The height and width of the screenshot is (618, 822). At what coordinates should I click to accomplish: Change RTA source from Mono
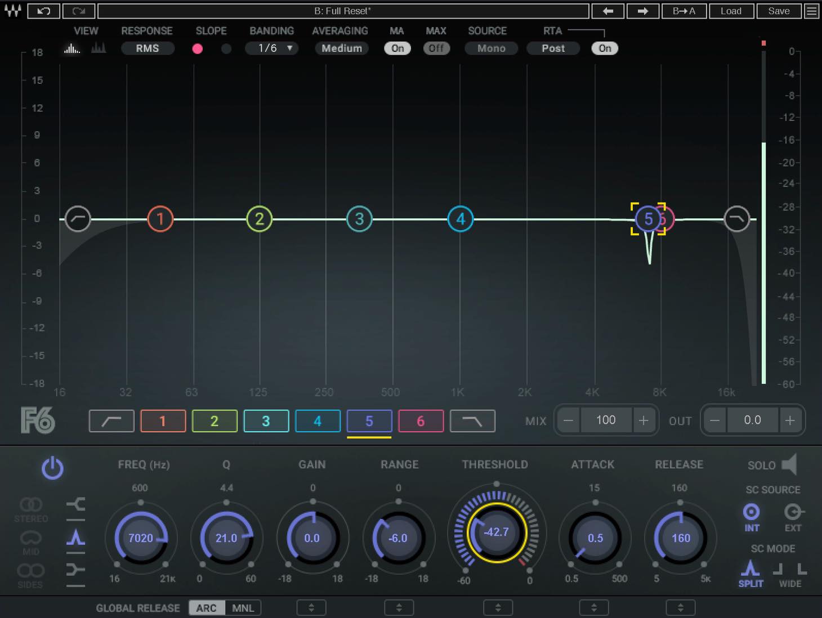492,48
